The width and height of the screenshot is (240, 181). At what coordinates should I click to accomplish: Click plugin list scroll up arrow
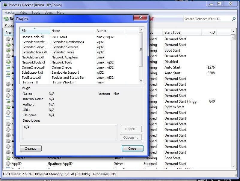(x=141, y=30)
